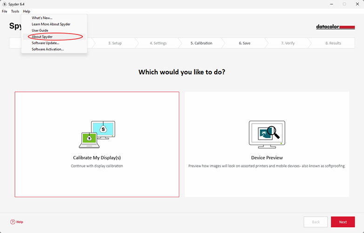
Task: Open Software Activation... from menu
Action: [47, 49]
